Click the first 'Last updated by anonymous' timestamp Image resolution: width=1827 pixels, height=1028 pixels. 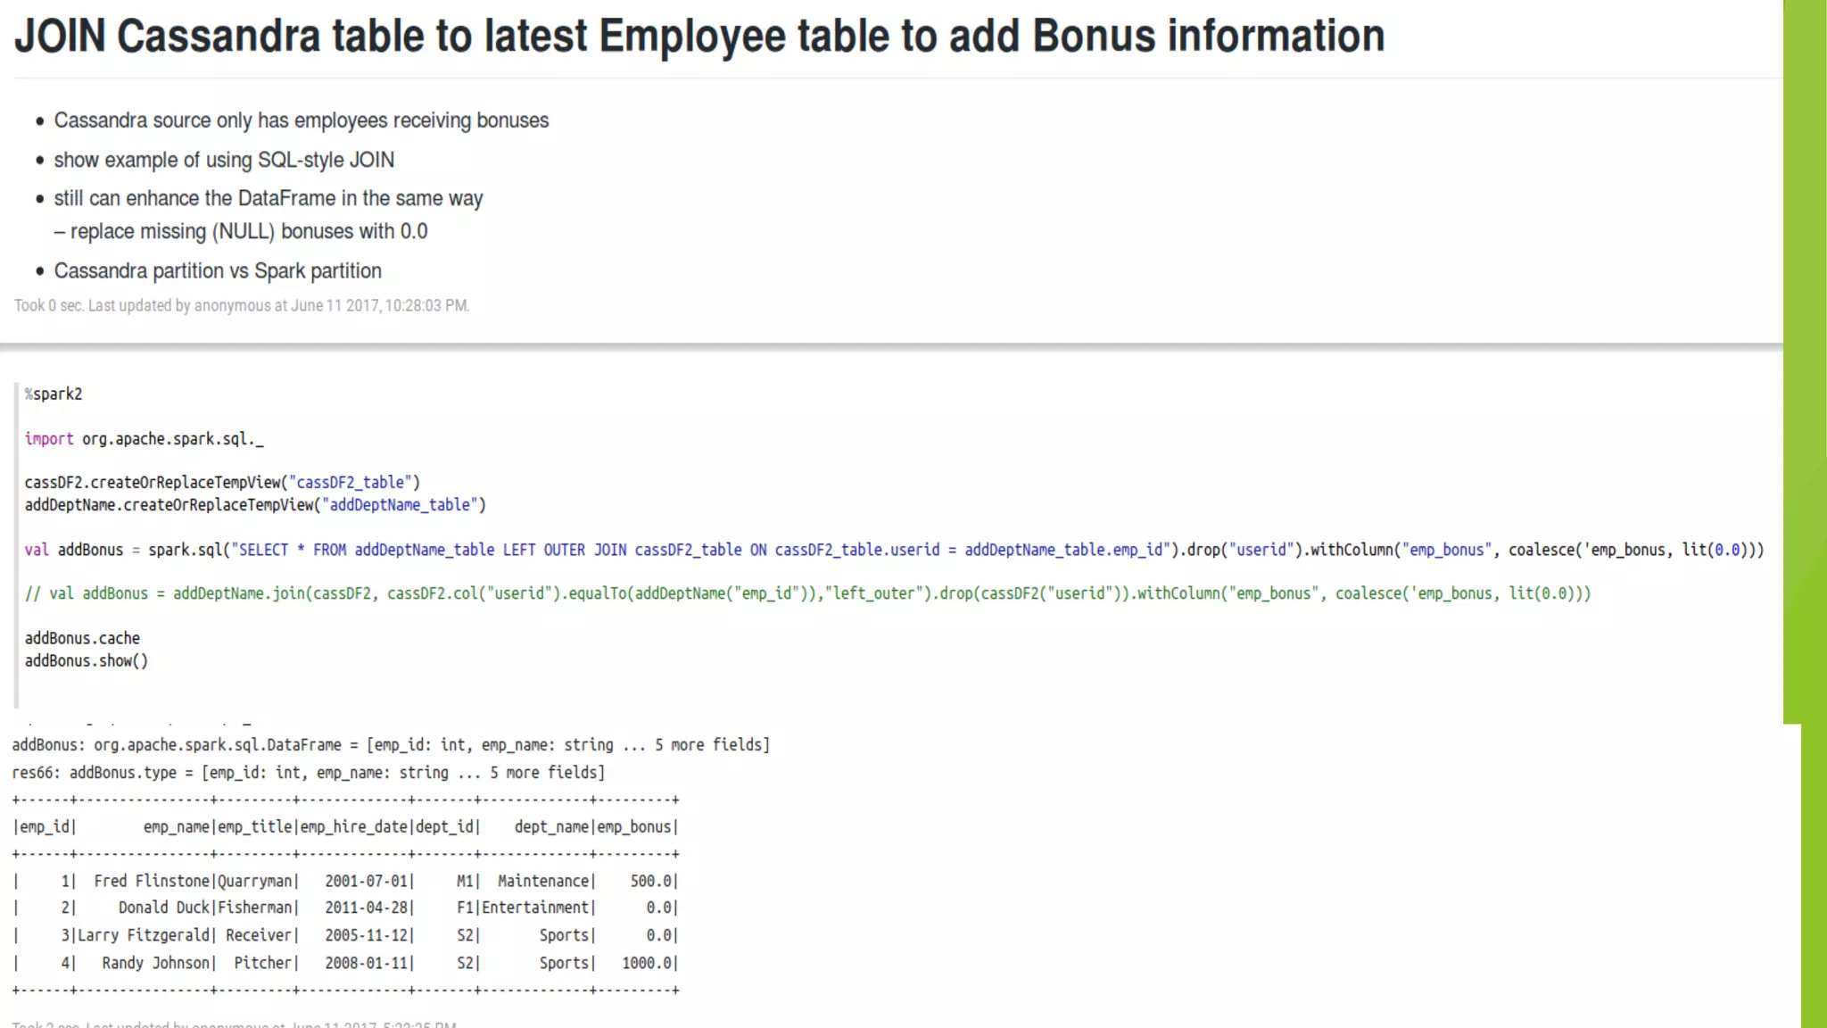click(241, 306)
